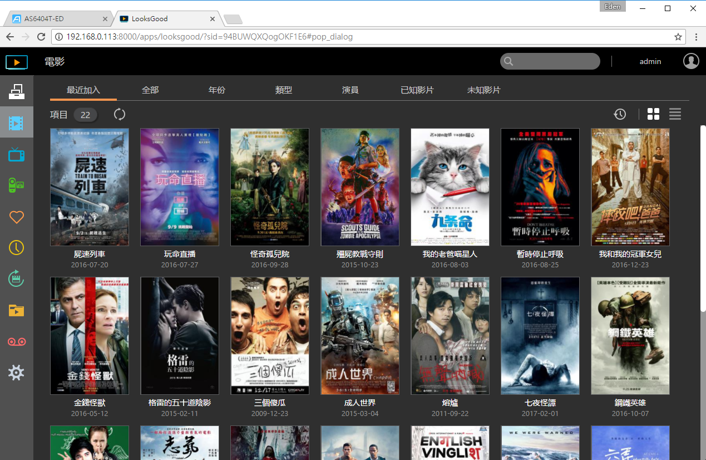Select the Movies film-strip sidebar icon
The height and width of the screenshot is (460, 706).
(17, 123)
